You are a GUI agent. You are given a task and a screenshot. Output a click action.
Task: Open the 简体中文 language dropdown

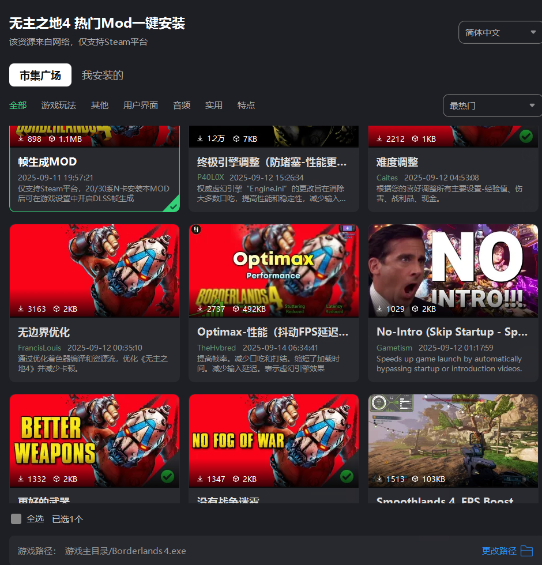(x=499, y=33)
